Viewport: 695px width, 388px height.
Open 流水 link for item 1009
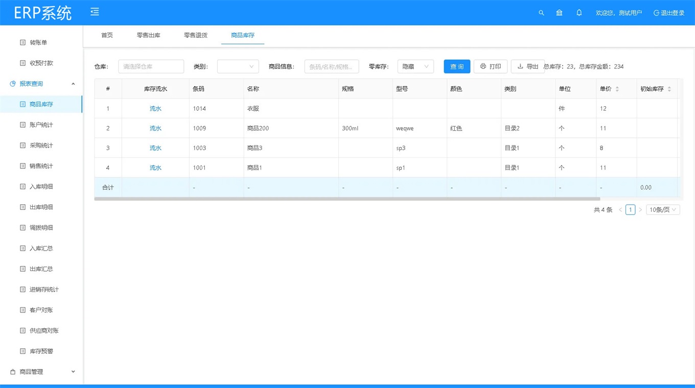155,128
